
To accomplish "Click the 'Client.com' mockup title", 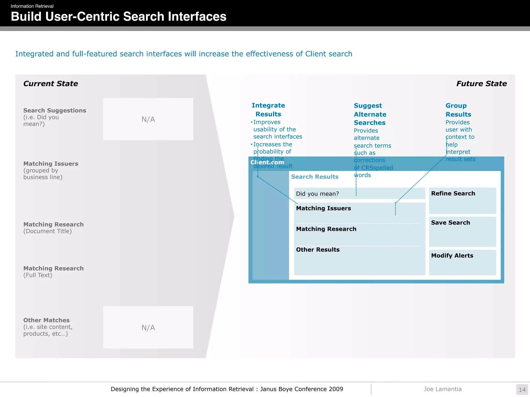I will point(267,162).
